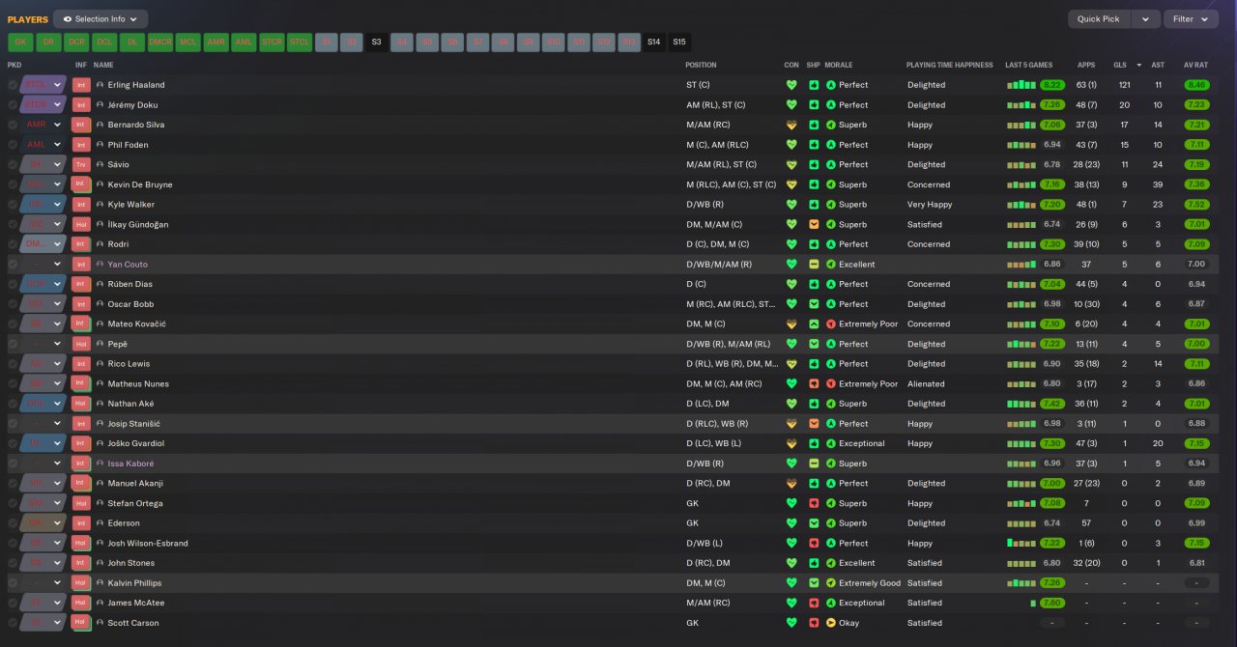Sort by the AV RAT column header
1237x647 pixels.
pos(1196,66)
